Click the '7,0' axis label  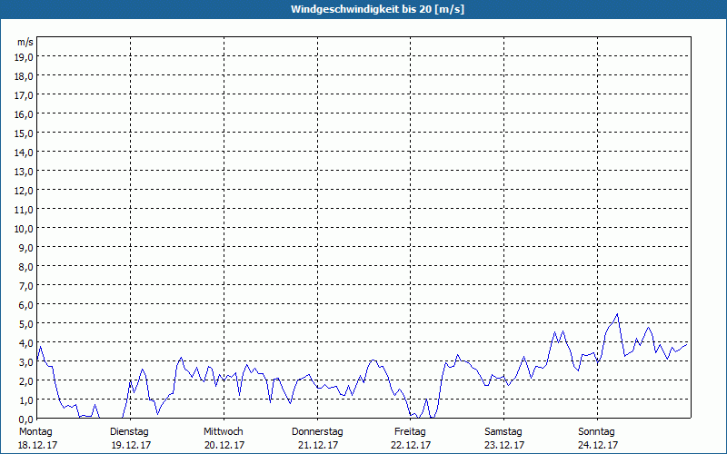[x=26, y=286]
